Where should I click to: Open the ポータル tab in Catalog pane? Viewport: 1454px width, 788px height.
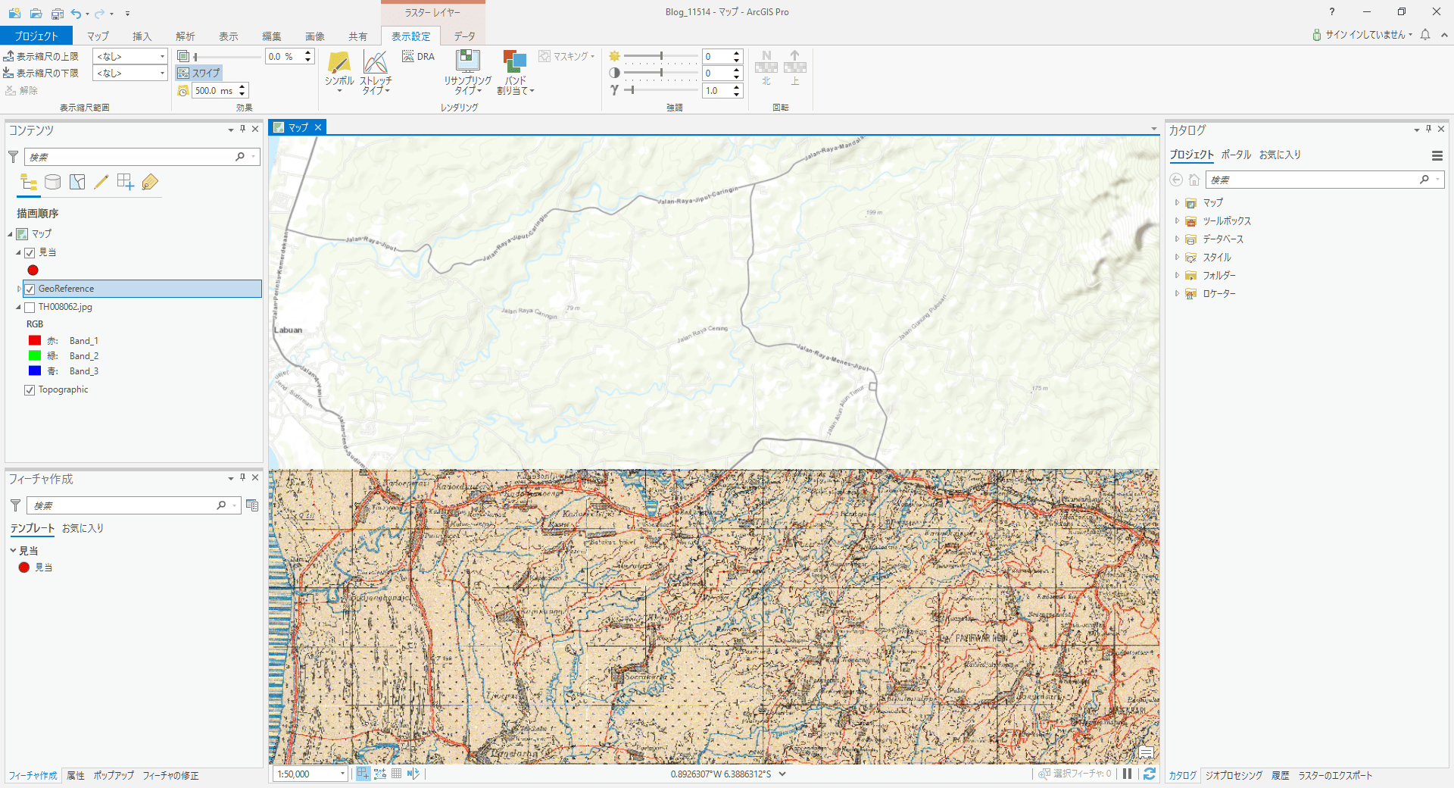coord(1236,155)
